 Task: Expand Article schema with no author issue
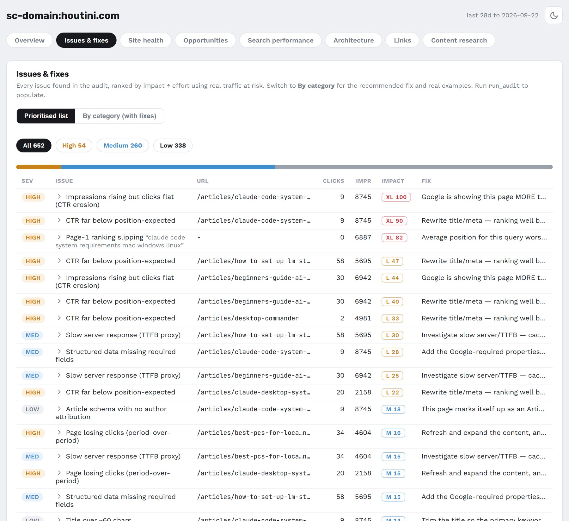pyautogui.click(x=59, y=409)
